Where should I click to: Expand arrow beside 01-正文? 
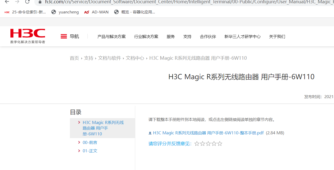pyautogui.click(x=79, y=151)
